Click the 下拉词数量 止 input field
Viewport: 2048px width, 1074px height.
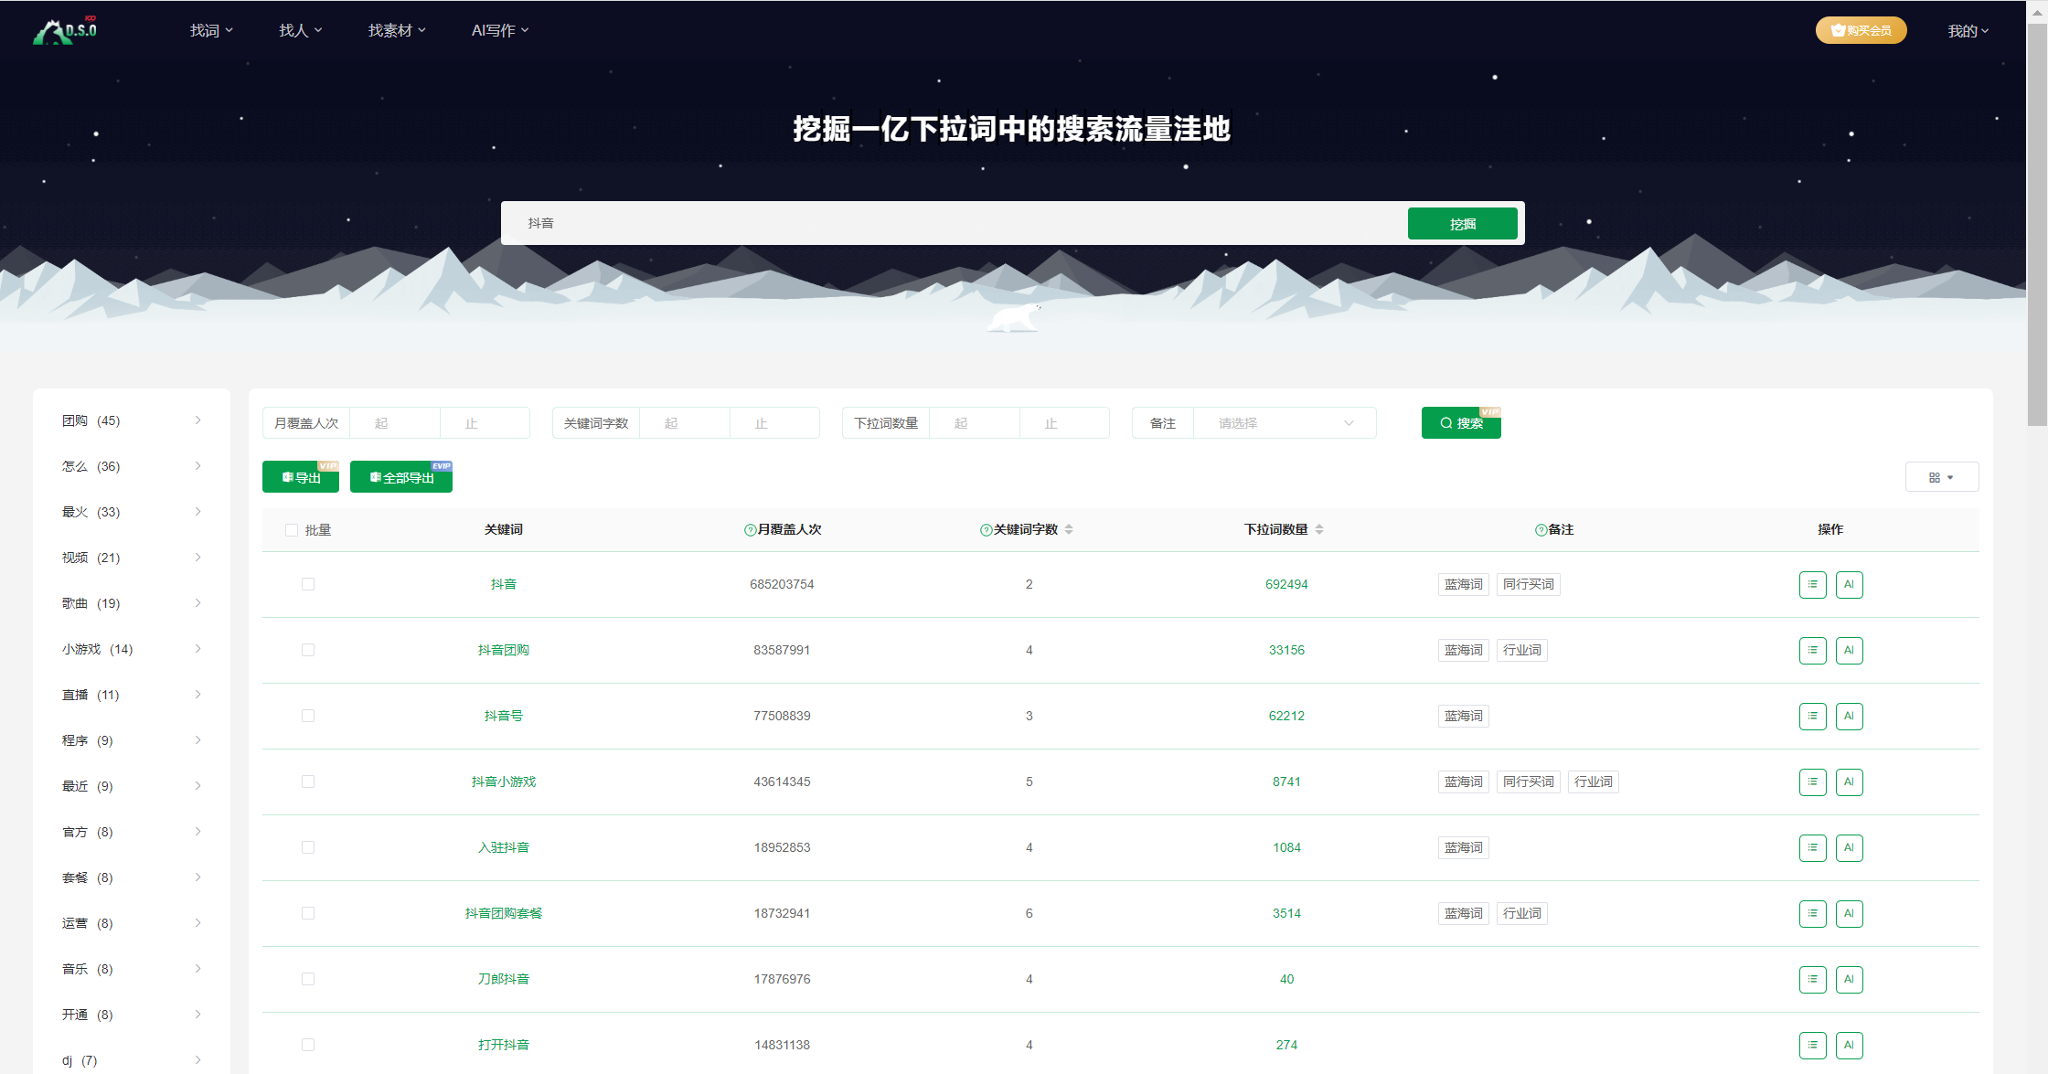[x=1065, y=423]
